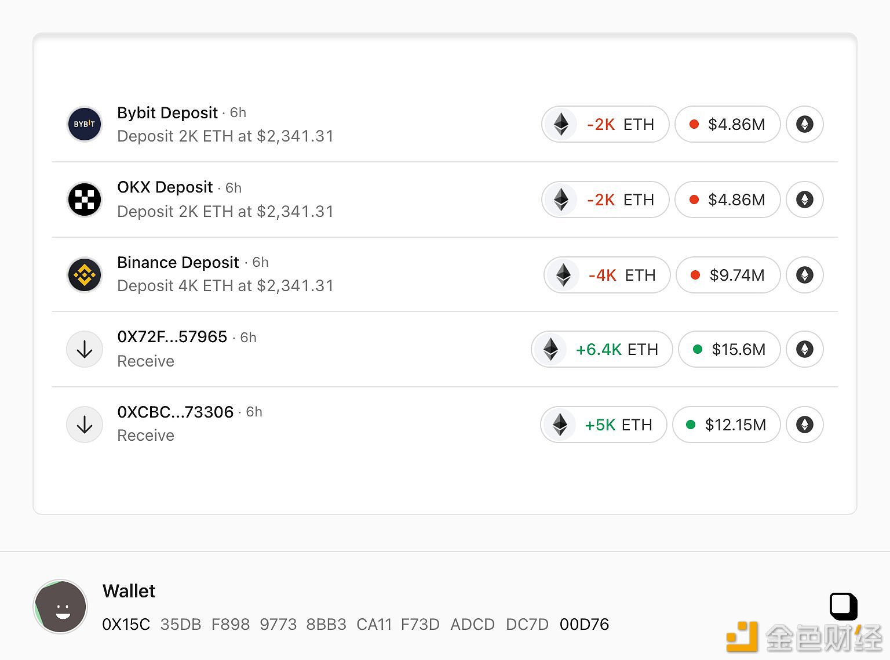890x660 pixels.
Task: Select the -4K ETH amount pill
Action: 607,275
